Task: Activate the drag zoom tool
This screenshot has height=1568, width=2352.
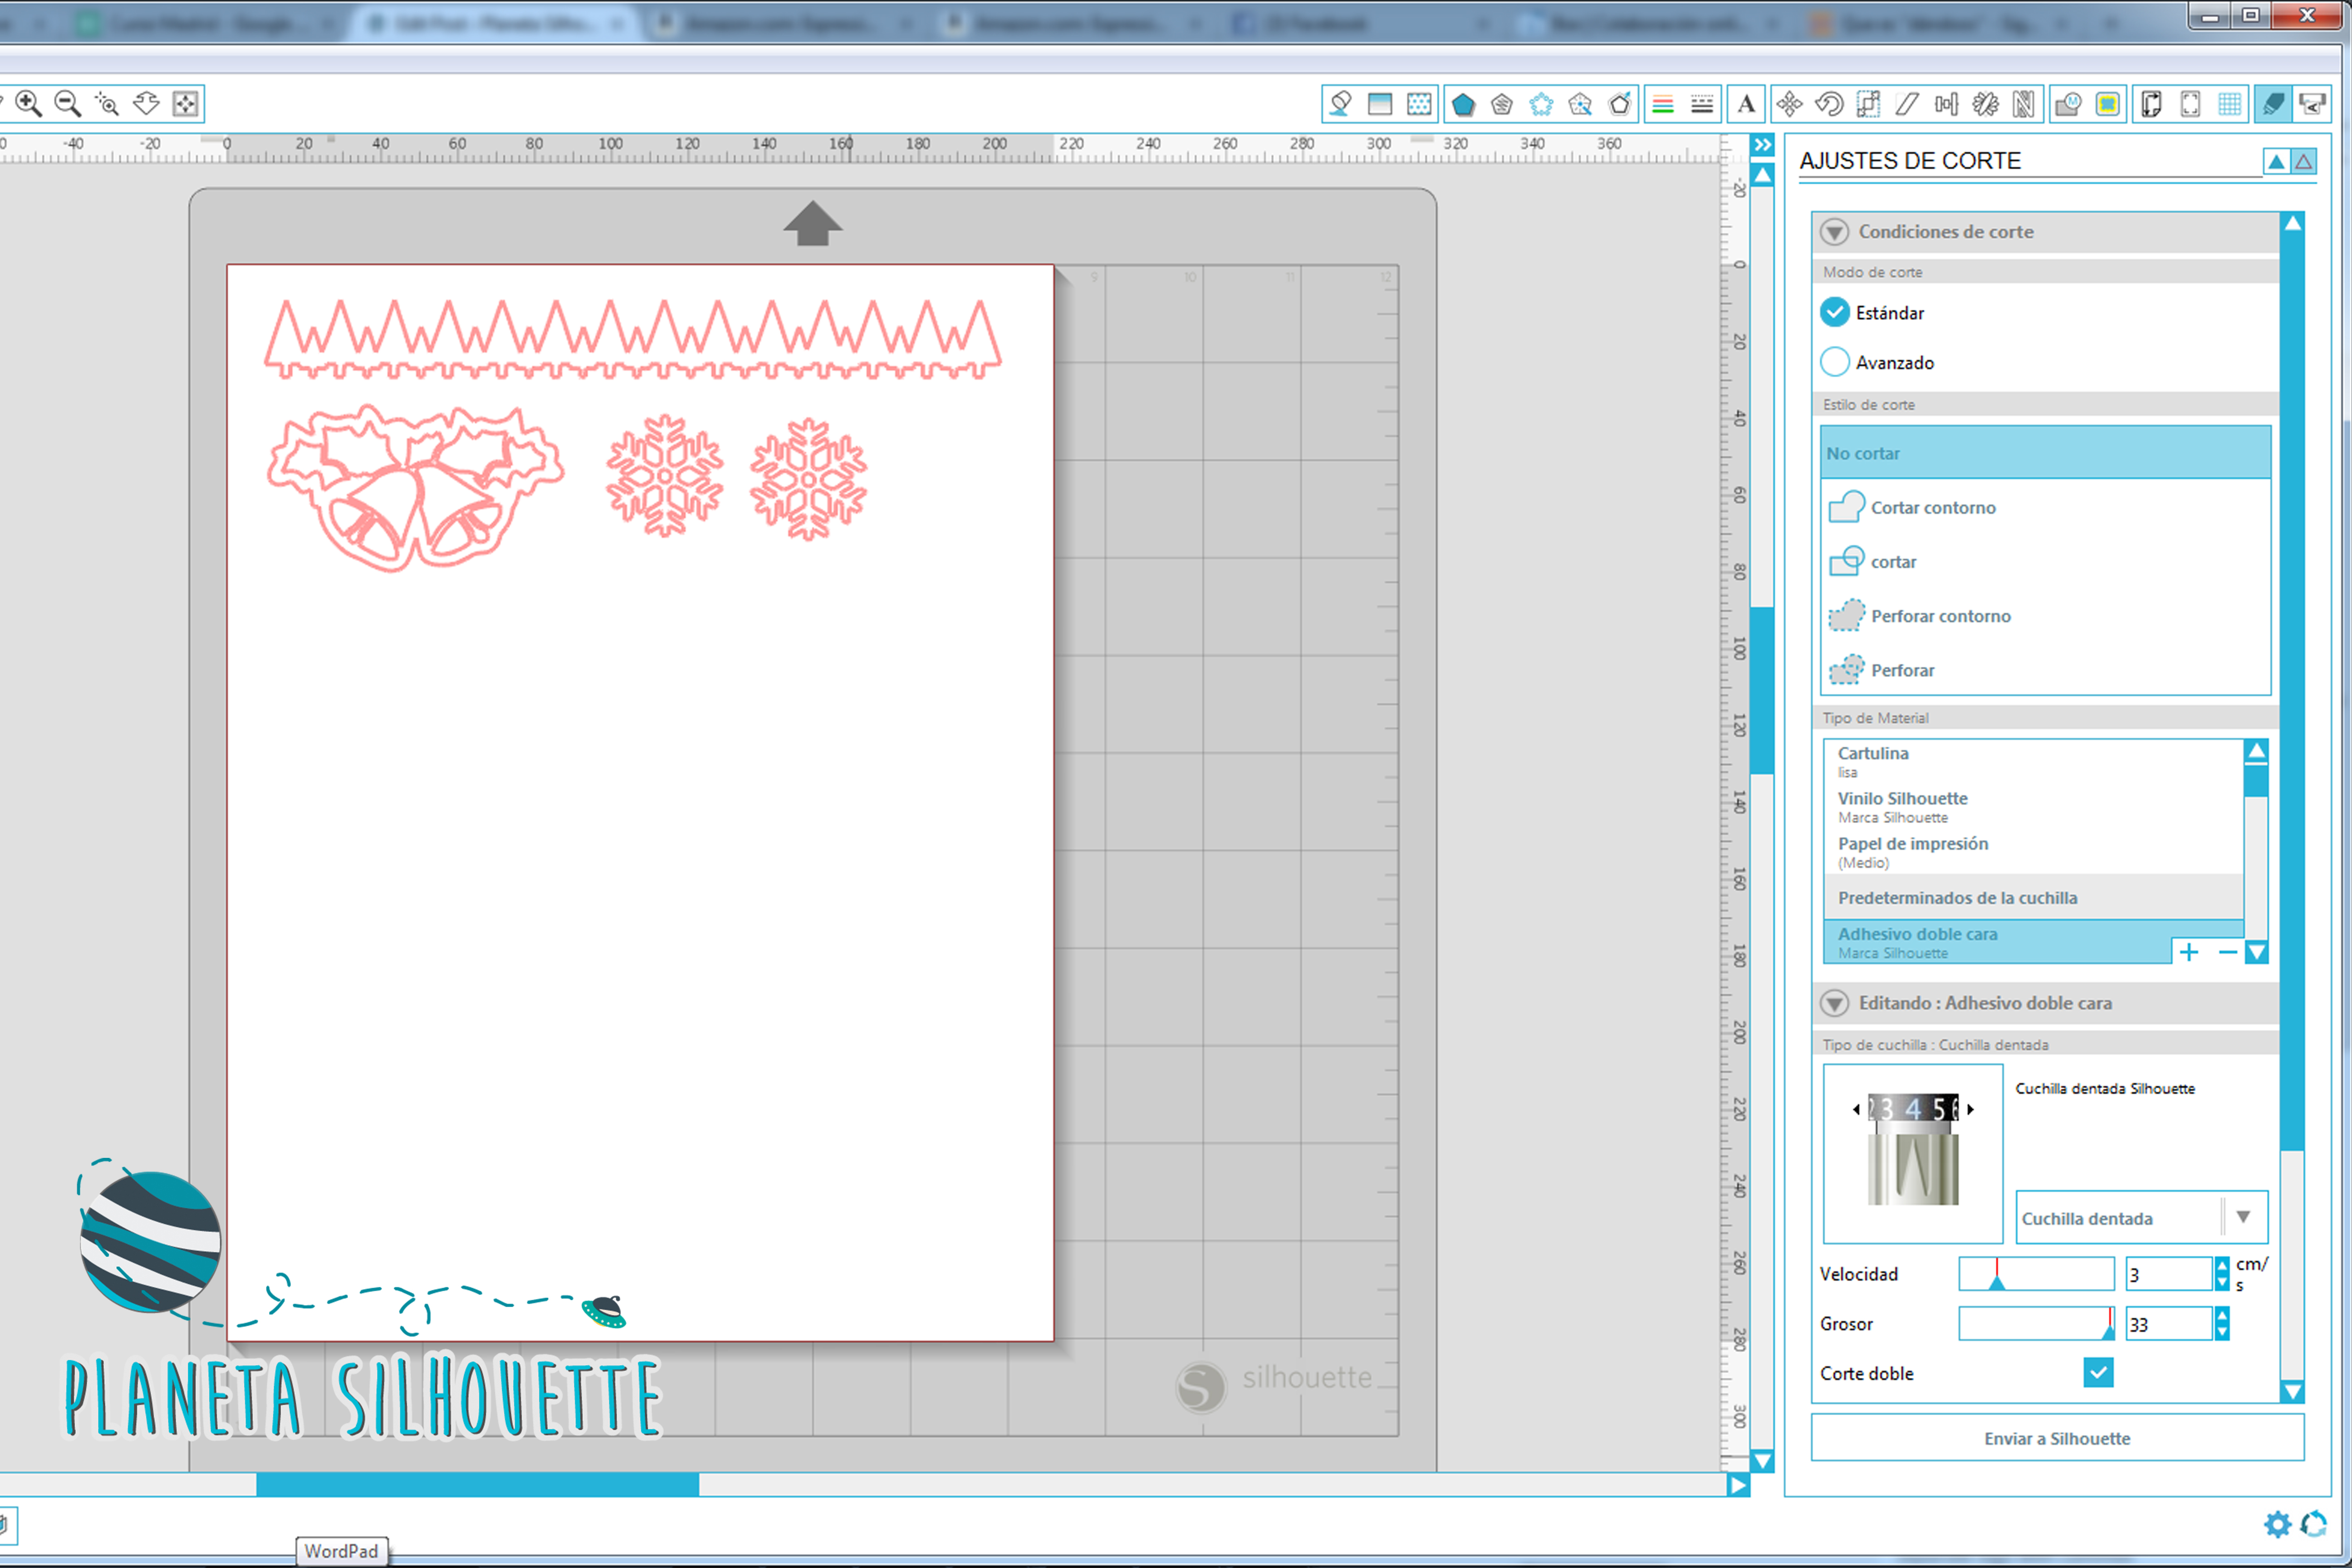Action: pos(146,104)
